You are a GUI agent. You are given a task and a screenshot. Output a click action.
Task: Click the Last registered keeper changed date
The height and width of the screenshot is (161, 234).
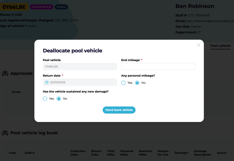pyautogui.click(x=66, y=20)
